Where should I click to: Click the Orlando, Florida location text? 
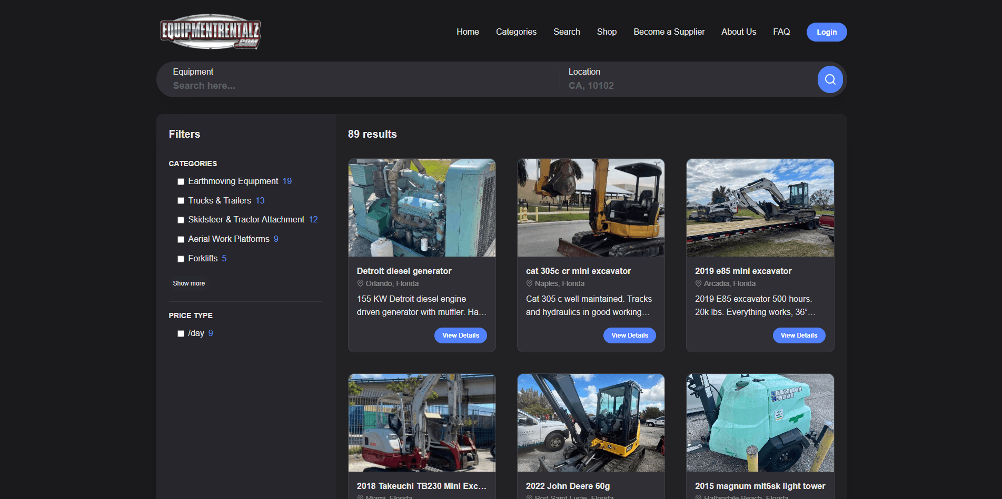click(x=392, y=283)
